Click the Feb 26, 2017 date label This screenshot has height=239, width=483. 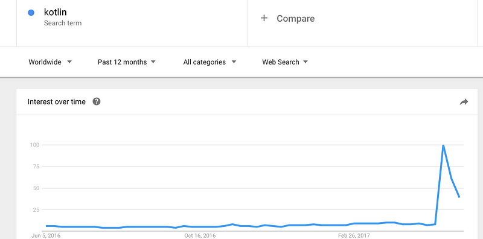coord(354,236)
